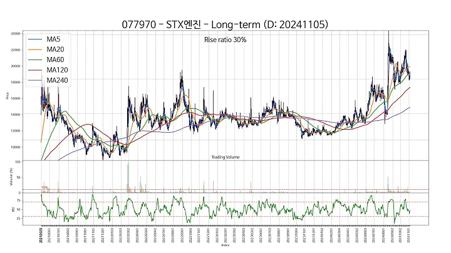Click the orange MA20 legend line sample
The width and height of the screenshot is (451, 253).
(x=35, y=49)
